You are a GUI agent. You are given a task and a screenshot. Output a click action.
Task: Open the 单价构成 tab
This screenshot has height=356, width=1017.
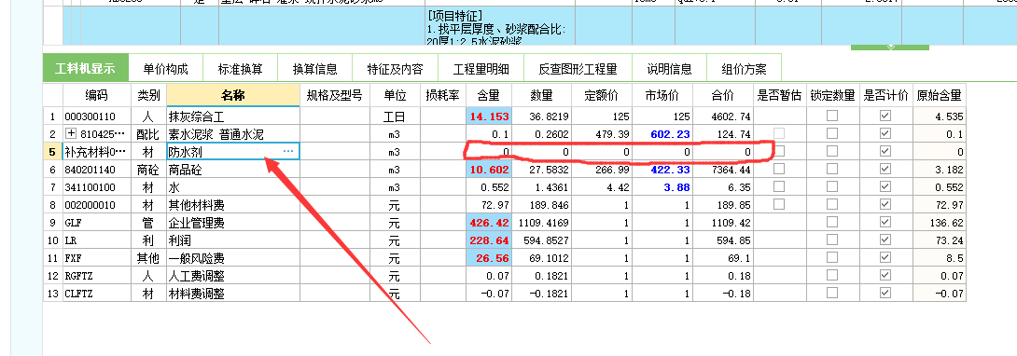point(165,69)
